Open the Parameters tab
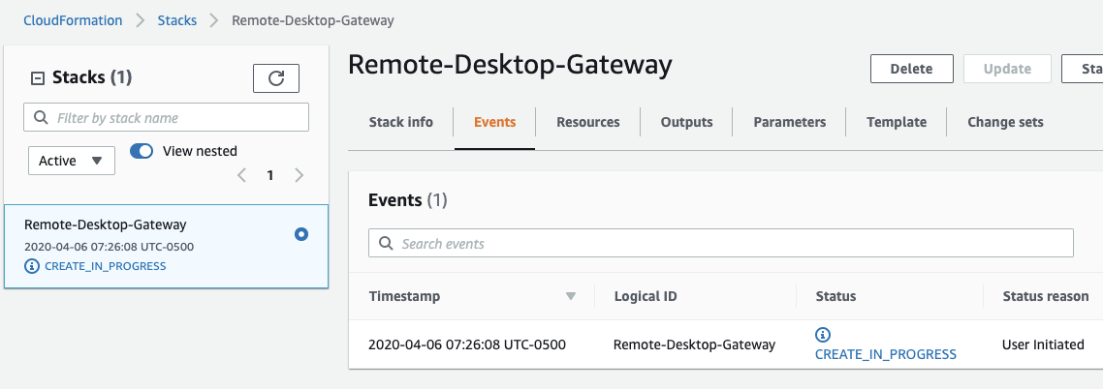The image size is (1103, 389). 789,122
